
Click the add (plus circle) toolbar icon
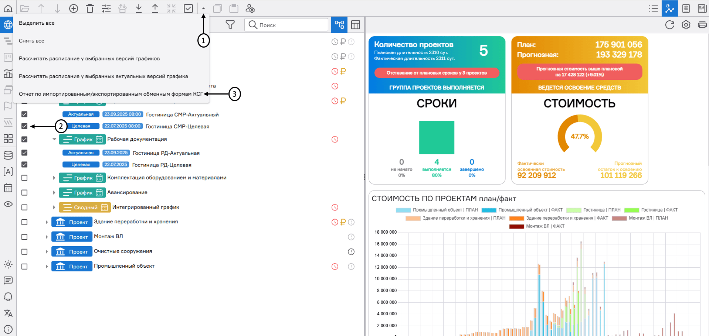(x=74, y=8)
